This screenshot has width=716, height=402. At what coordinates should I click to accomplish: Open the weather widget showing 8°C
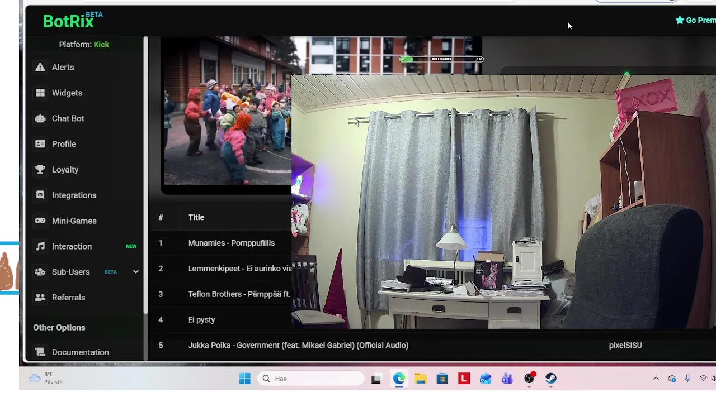point(46,379)
